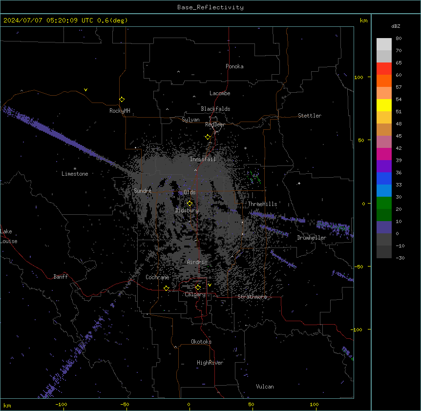Image resolution: width=421 pixels, height=411 pixels.
Task: Click the white asterisk marker above Limestone
Action: click(75, 169)
